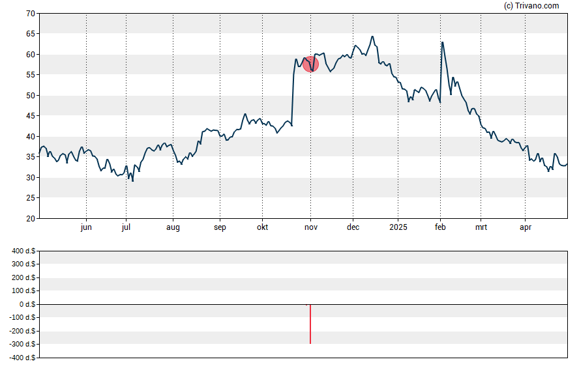579x368 pixels.
Task: Click the '40' price axis label
Action: coord(31,136)
